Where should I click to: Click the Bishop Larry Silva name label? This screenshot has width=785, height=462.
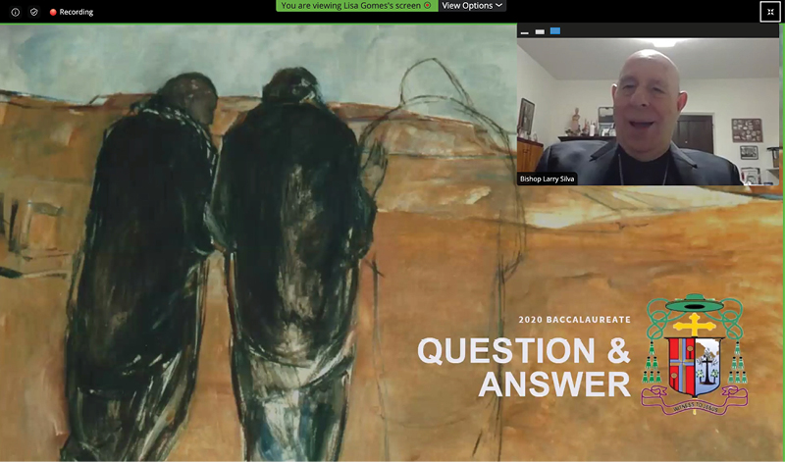(549, 180)
